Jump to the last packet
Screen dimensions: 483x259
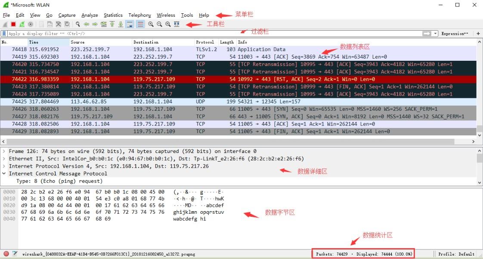[x=121, y=25]
